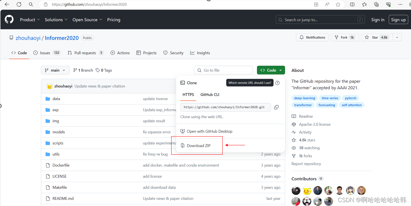Screen dimensions: 411x206
Task: Star the repository
Action: tap(377, 37)
